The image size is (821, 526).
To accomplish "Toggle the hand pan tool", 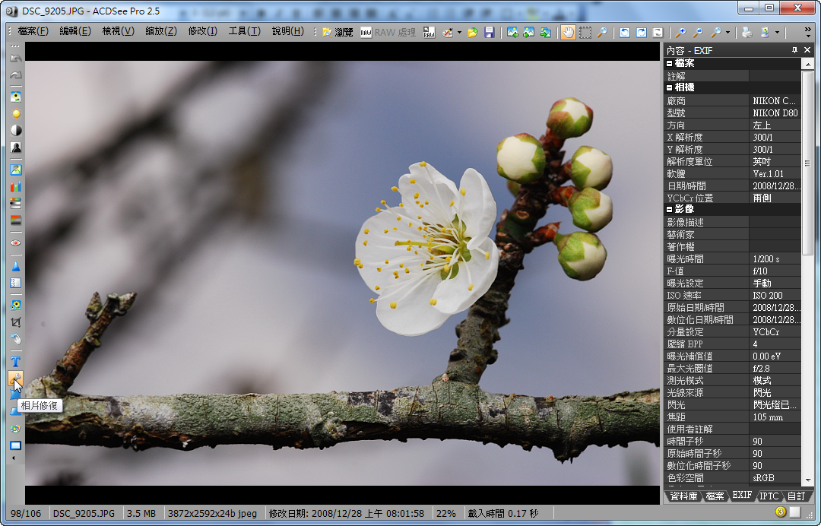I will pos(568,32).
